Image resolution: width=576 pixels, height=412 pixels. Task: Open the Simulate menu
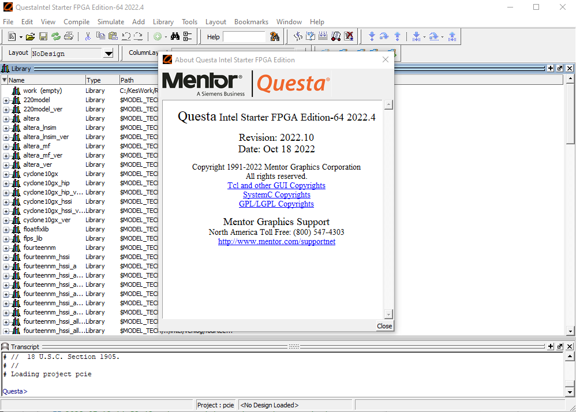(111, 22)
